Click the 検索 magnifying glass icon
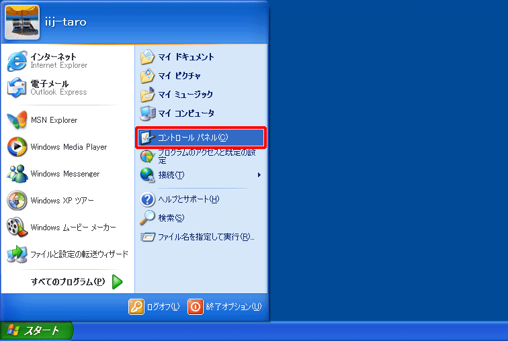 [147, 217]
